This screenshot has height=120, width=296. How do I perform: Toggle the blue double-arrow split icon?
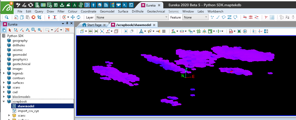pyautogui.click(x=266, y=31)
